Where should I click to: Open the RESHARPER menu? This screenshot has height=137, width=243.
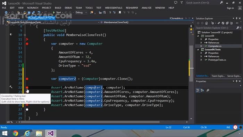click(x=132, y=8)
